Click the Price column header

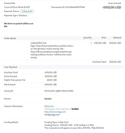(104, 38)
